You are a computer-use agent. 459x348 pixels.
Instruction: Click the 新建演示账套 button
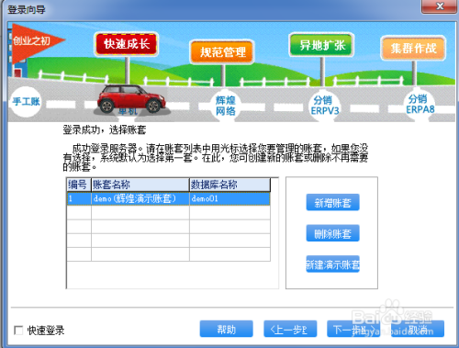point(332,264)
